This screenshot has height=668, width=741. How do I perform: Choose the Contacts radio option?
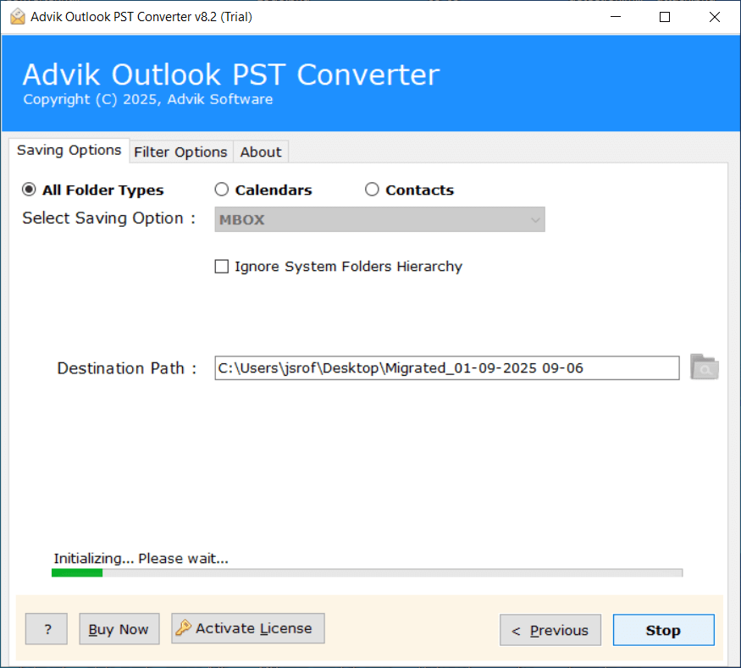click(372, 190)
